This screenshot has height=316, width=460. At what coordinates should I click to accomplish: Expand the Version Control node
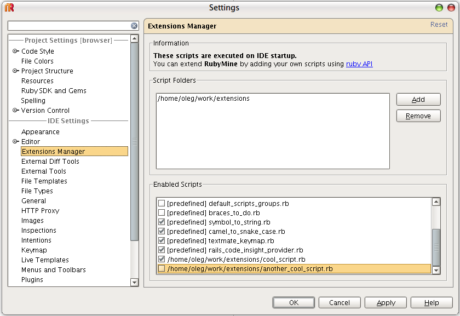(x=15, y=110)
